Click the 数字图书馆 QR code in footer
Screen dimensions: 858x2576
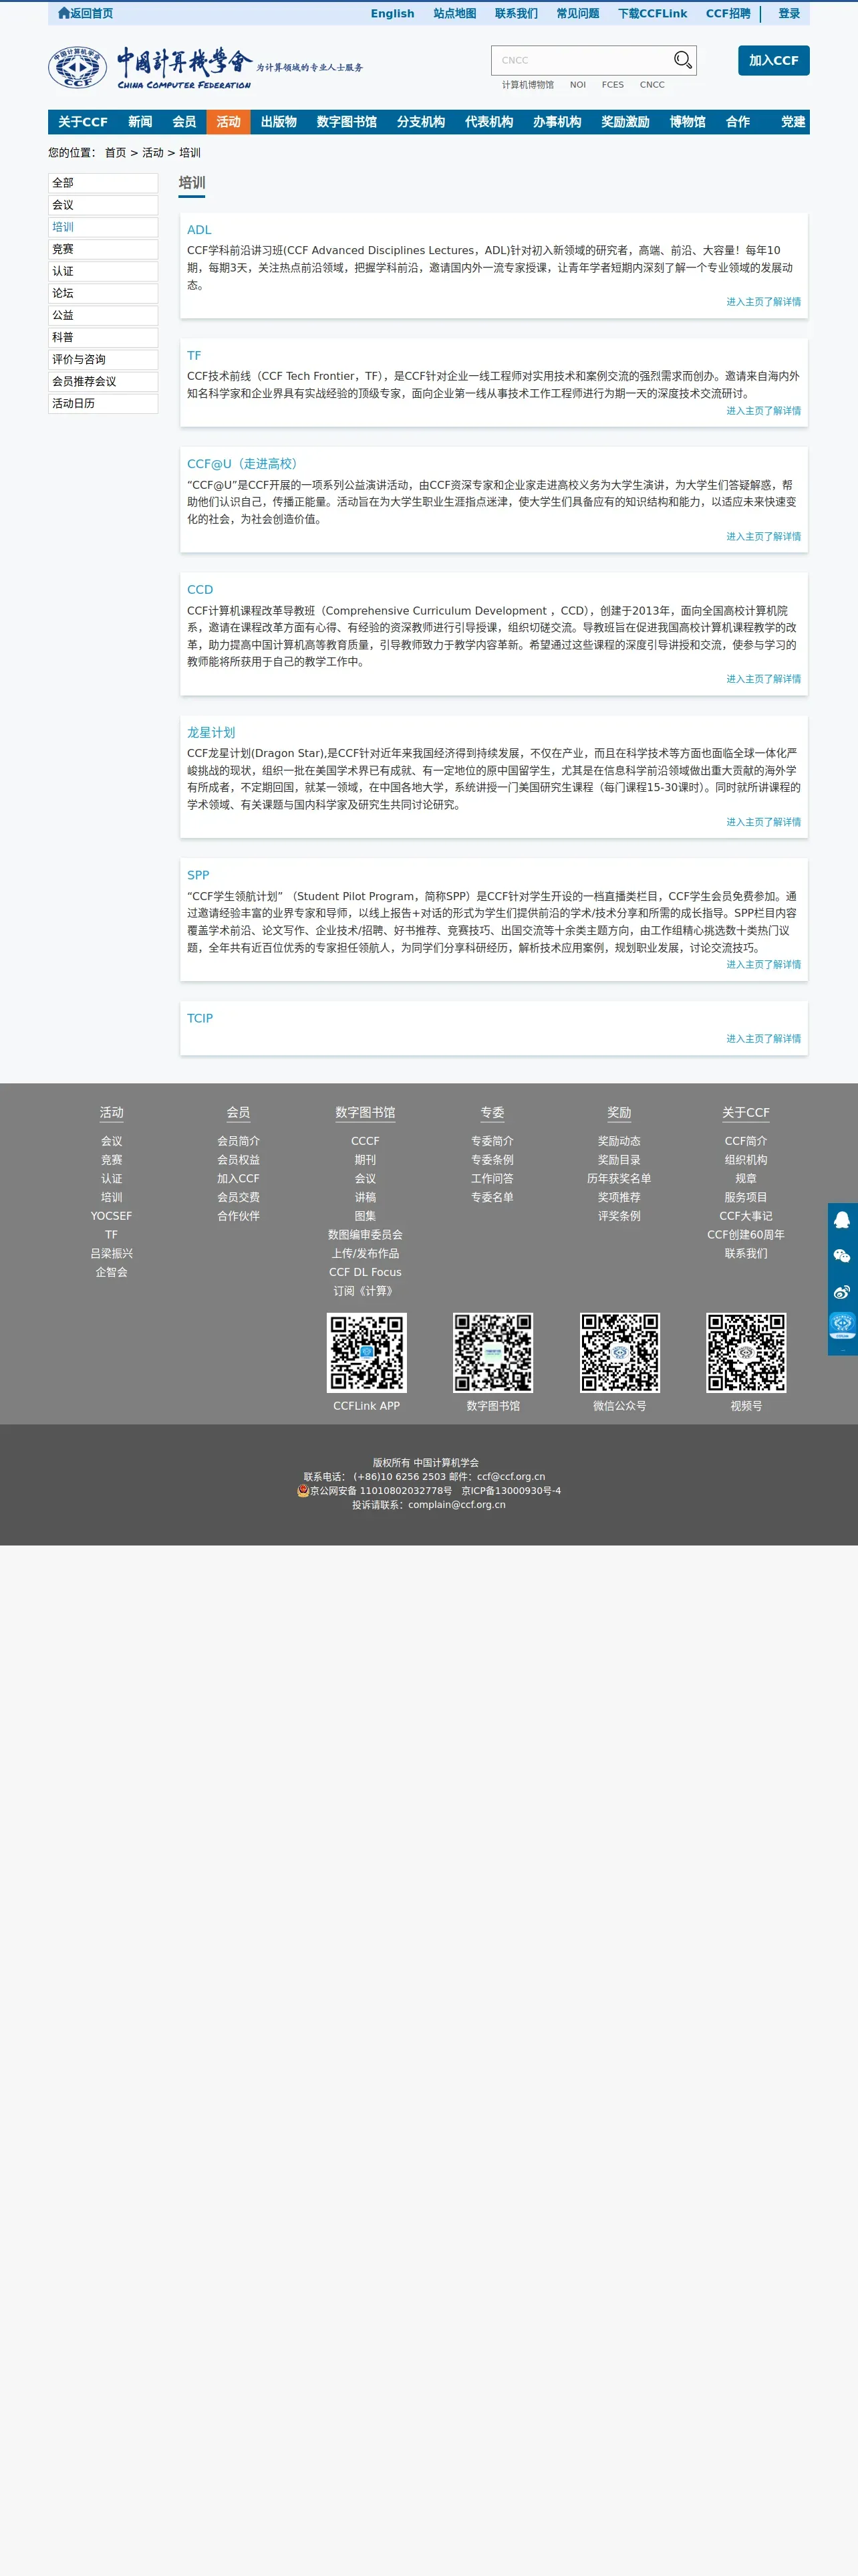click(x=493, y=1352)
